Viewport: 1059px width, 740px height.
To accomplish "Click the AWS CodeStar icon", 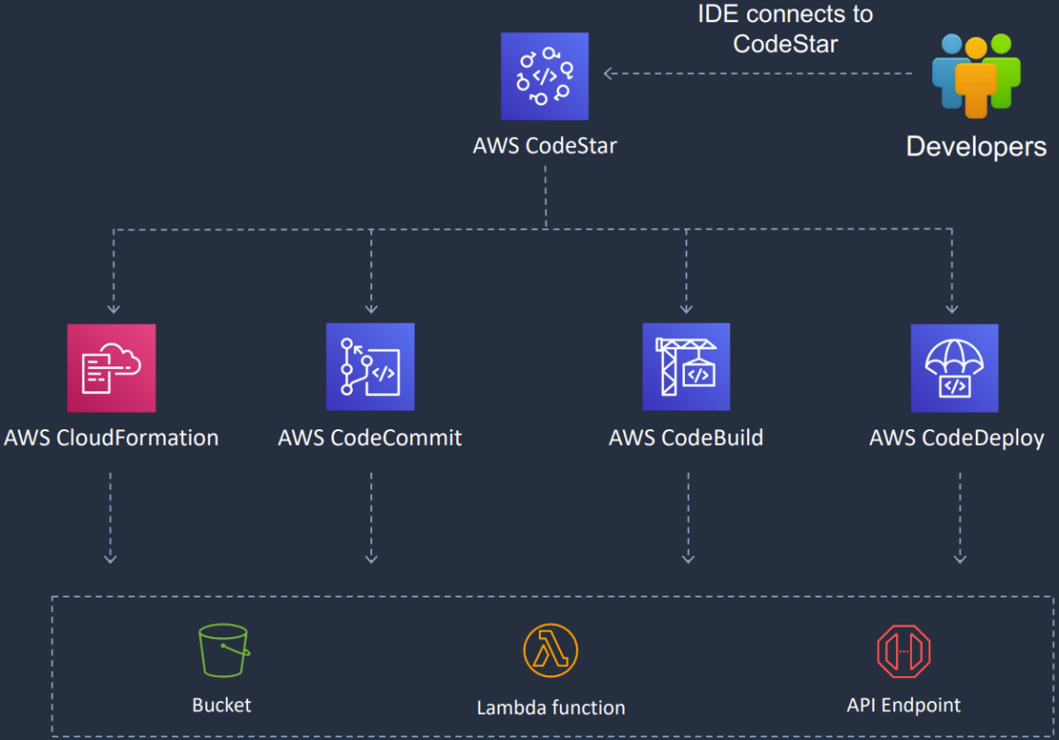I will pyautogui.click(x=544, y=76).
